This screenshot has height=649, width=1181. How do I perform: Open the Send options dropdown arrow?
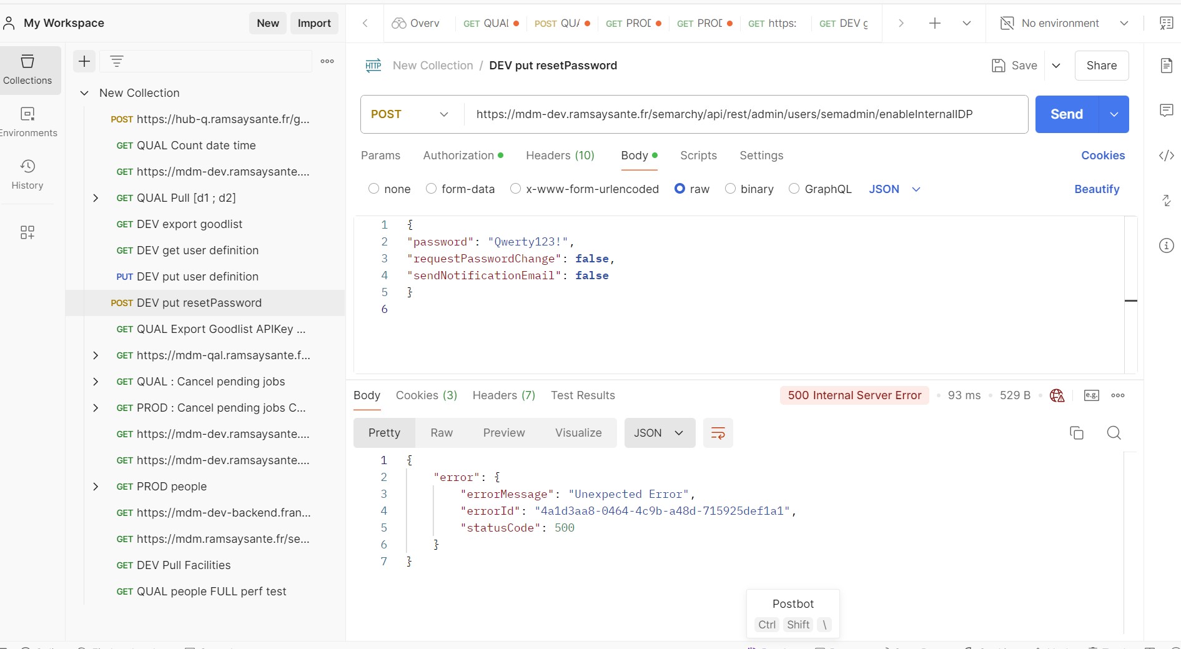1114,114
